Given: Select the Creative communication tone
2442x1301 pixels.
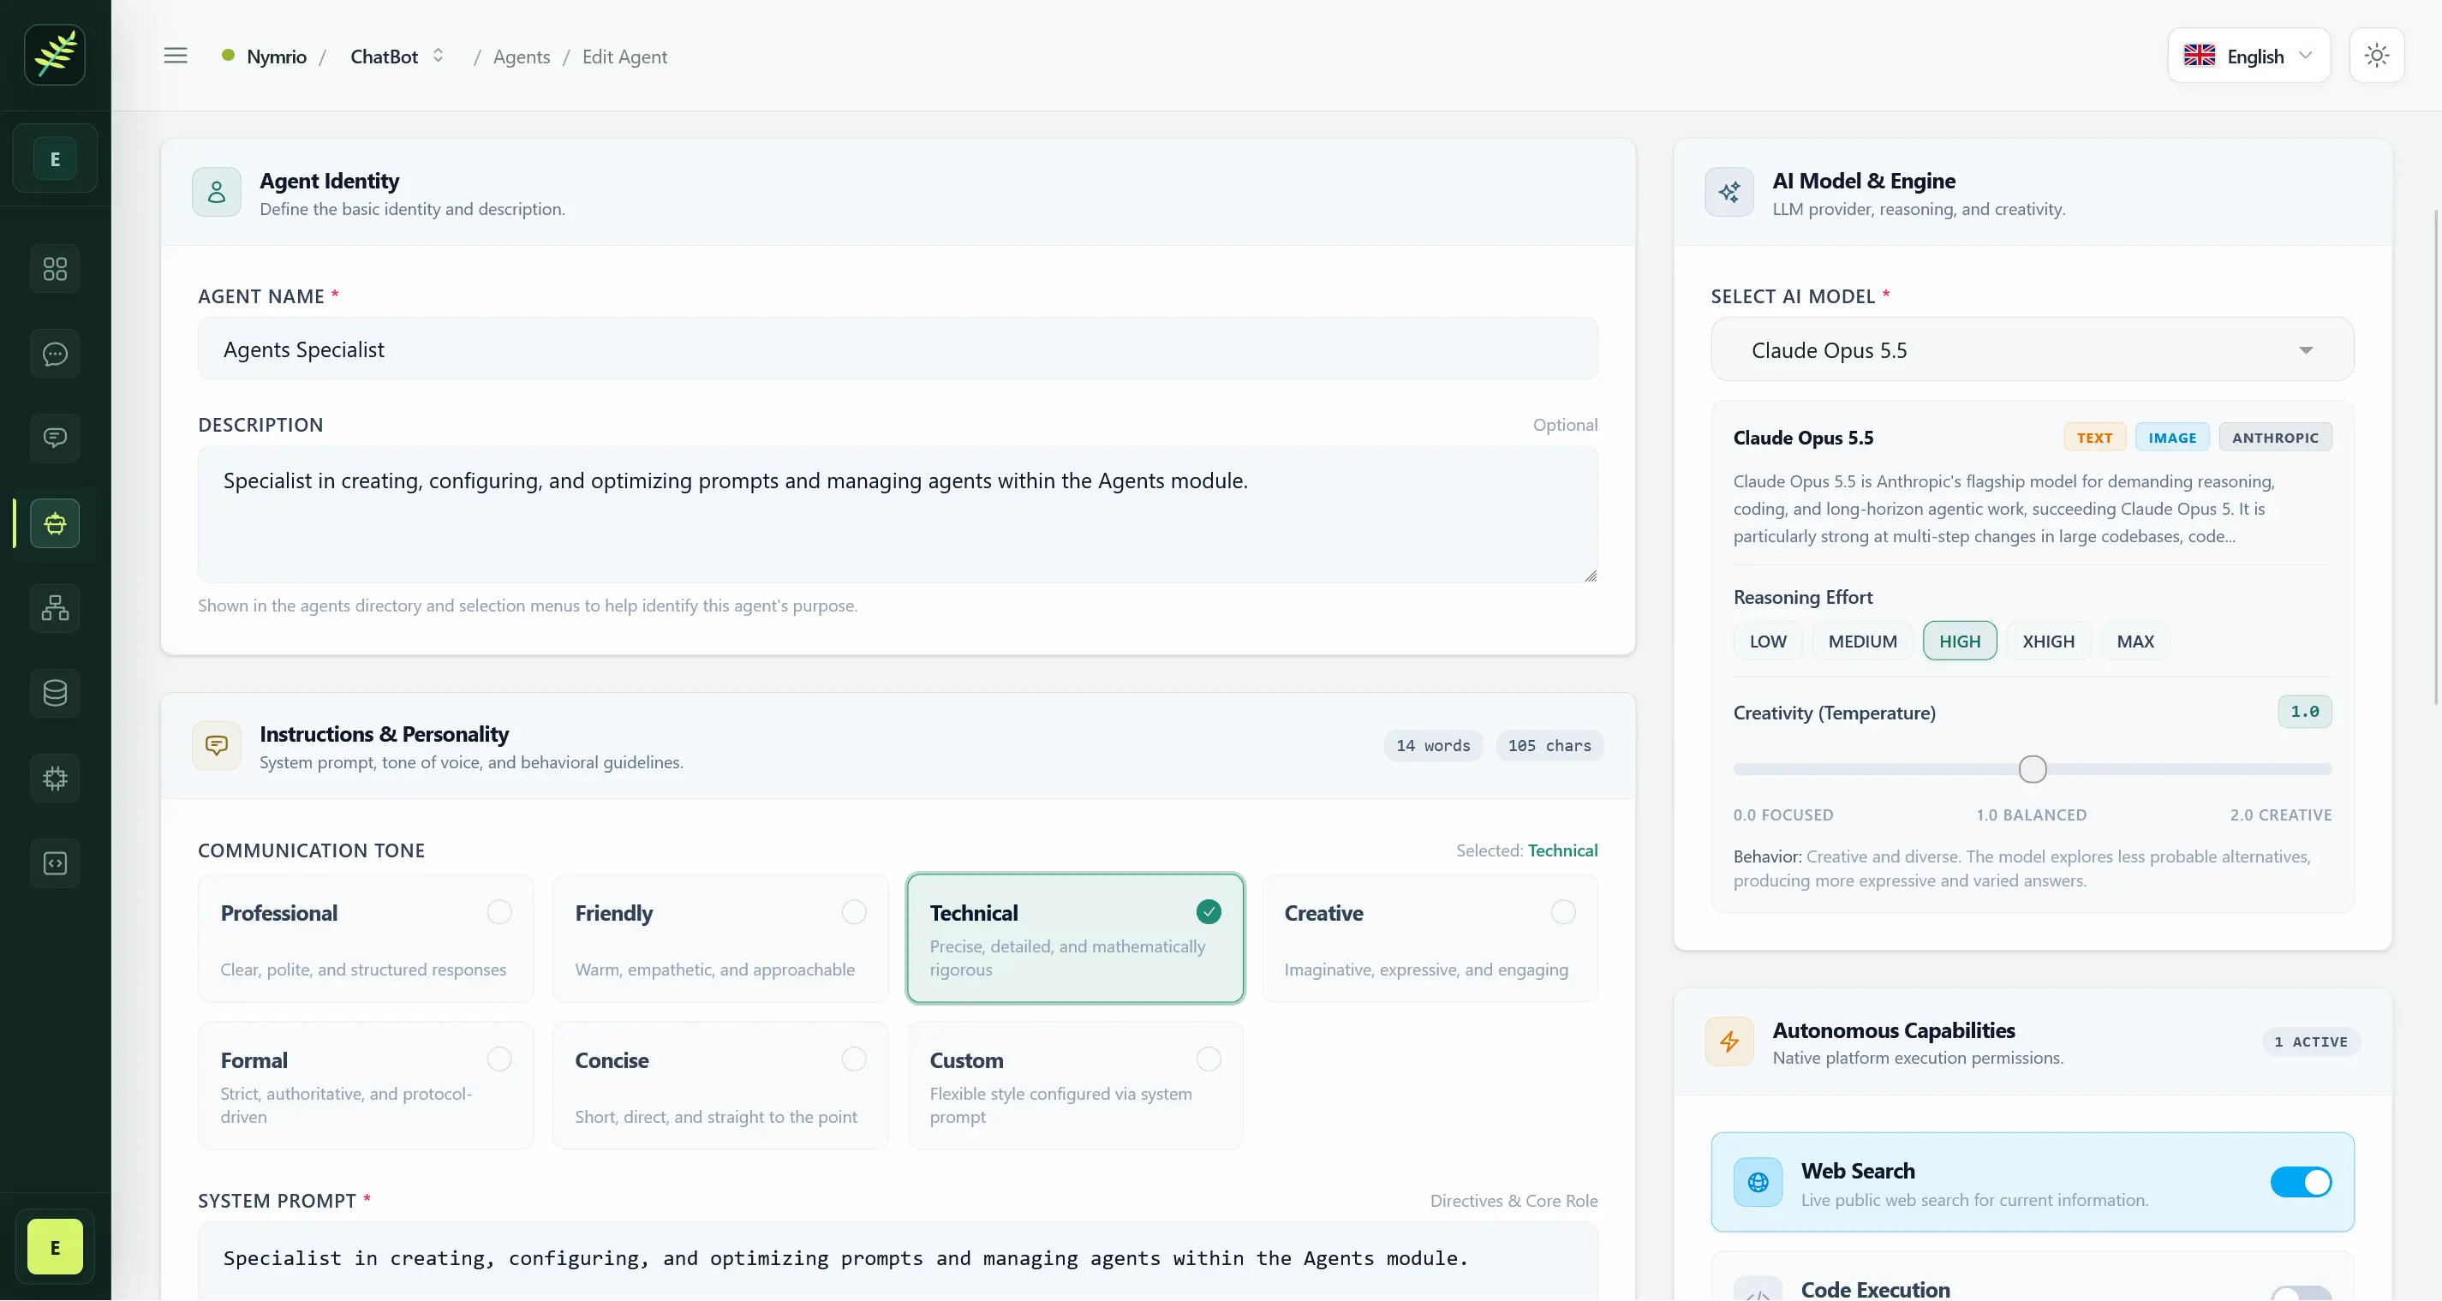Looking at the screenshot, I should (1430, 939).
